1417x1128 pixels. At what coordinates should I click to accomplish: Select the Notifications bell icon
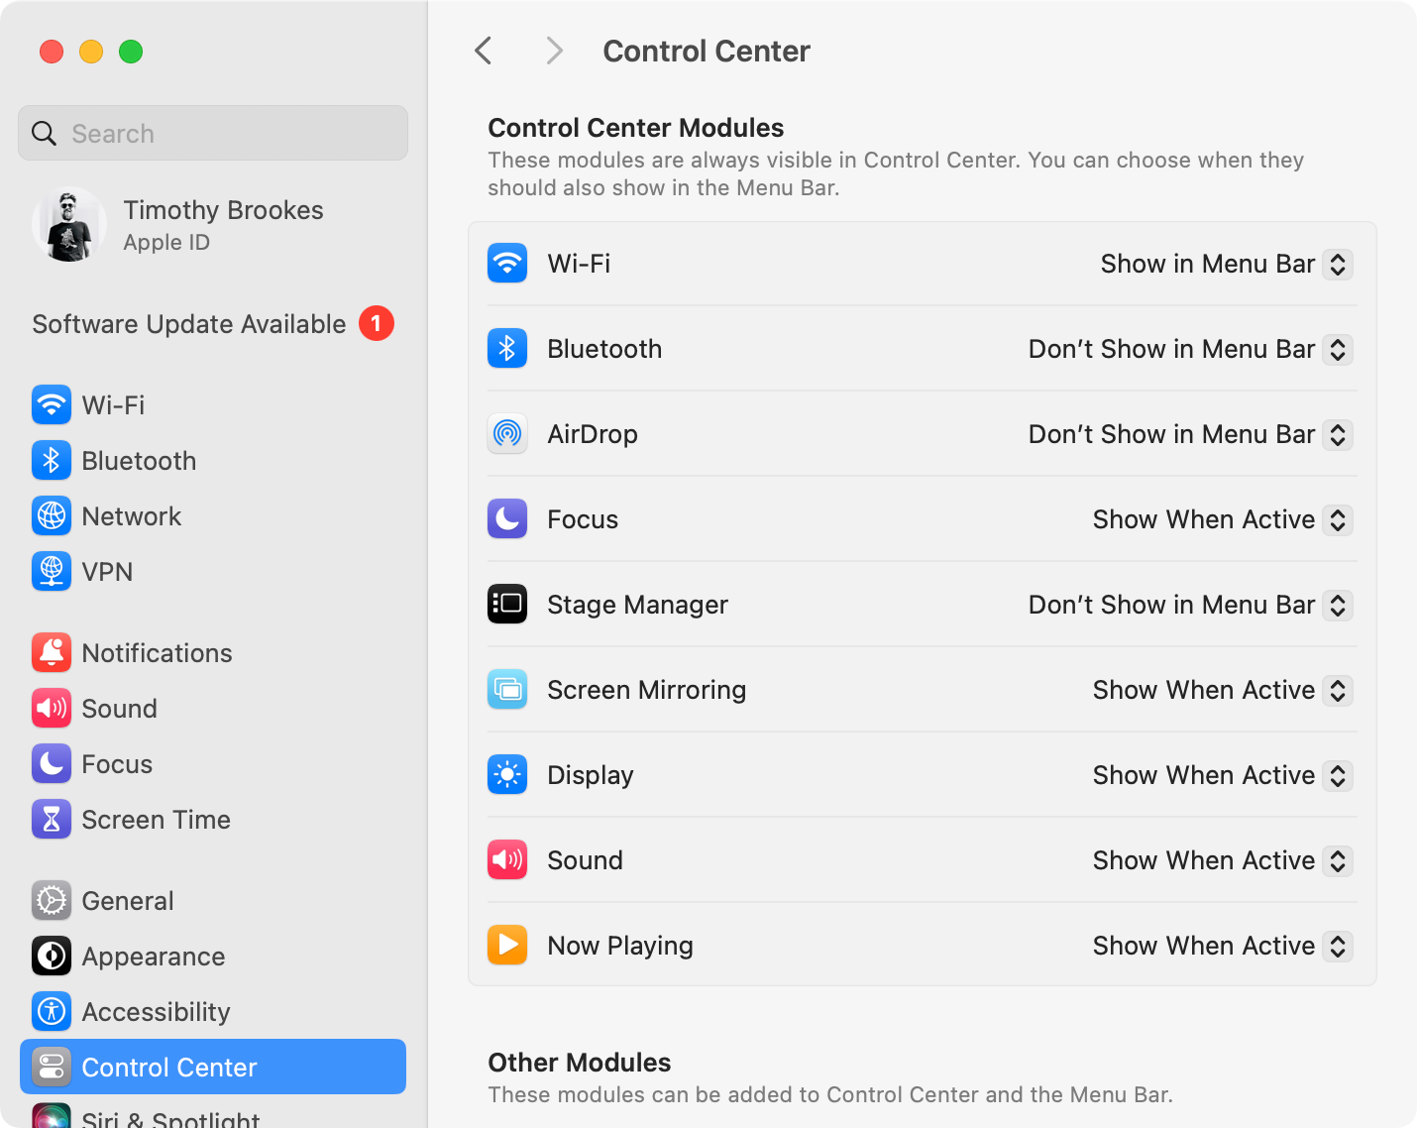tap(52, 652)
